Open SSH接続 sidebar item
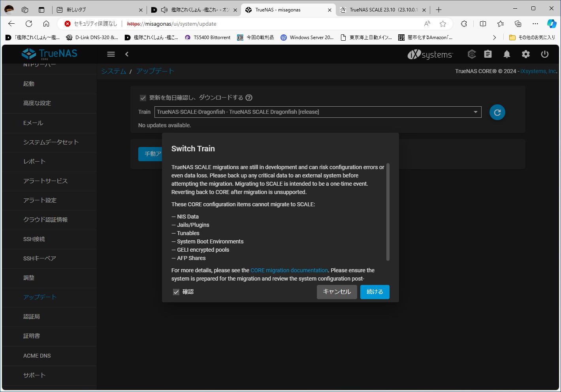Image resolution: width=561 pixels, height=392 pixels. [x=49, y=239]
